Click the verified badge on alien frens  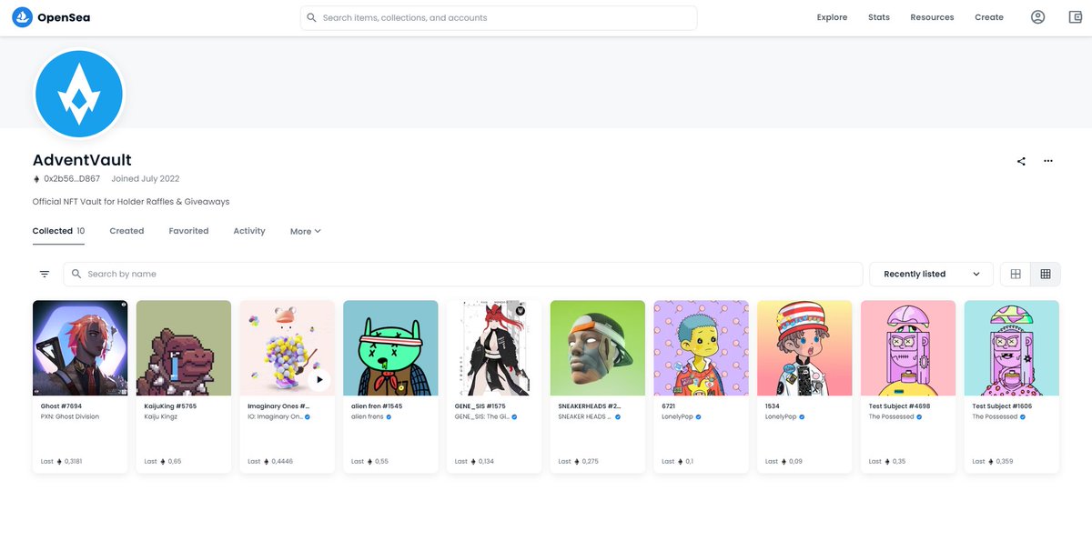[389, 416]
